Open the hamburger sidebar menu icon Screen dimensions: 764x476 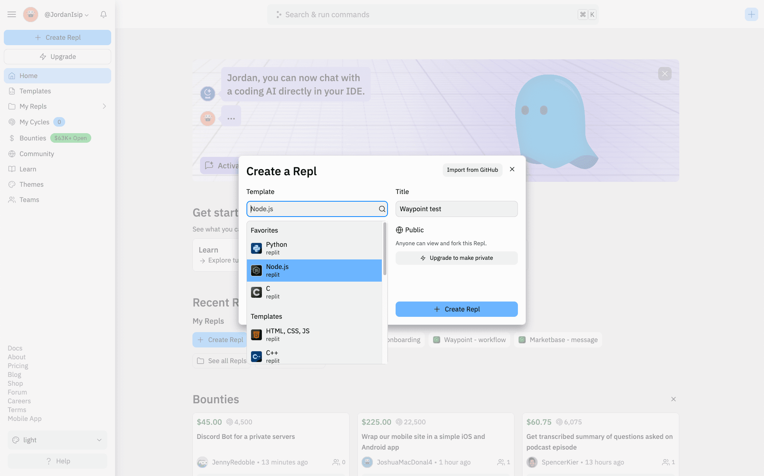point(12,15)
